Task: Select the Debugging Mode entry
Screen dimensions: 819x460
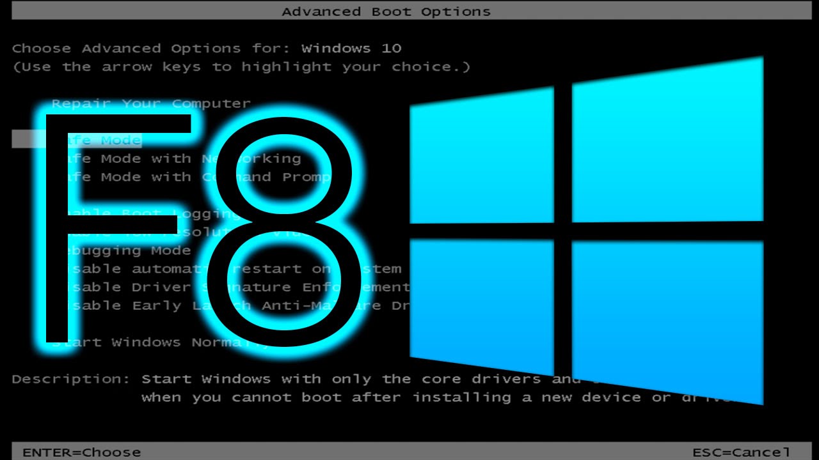Action: coord(122,250)
